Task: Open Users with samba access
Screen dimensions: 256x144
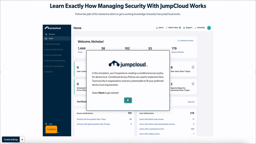Action: coord(149,134)
